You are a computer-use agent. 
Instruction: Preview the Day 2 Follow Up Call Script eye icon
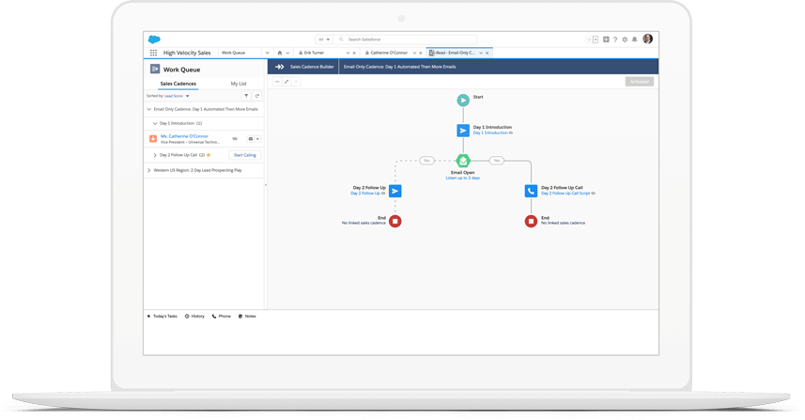(594, 194)
